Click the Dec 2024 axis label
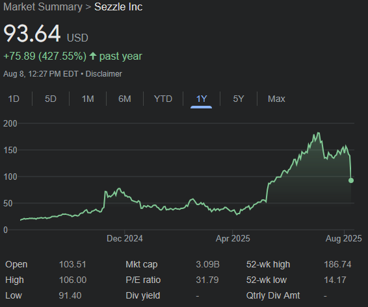Image resolution: width=368 pixels, height=307 pixels. [125, 239]
